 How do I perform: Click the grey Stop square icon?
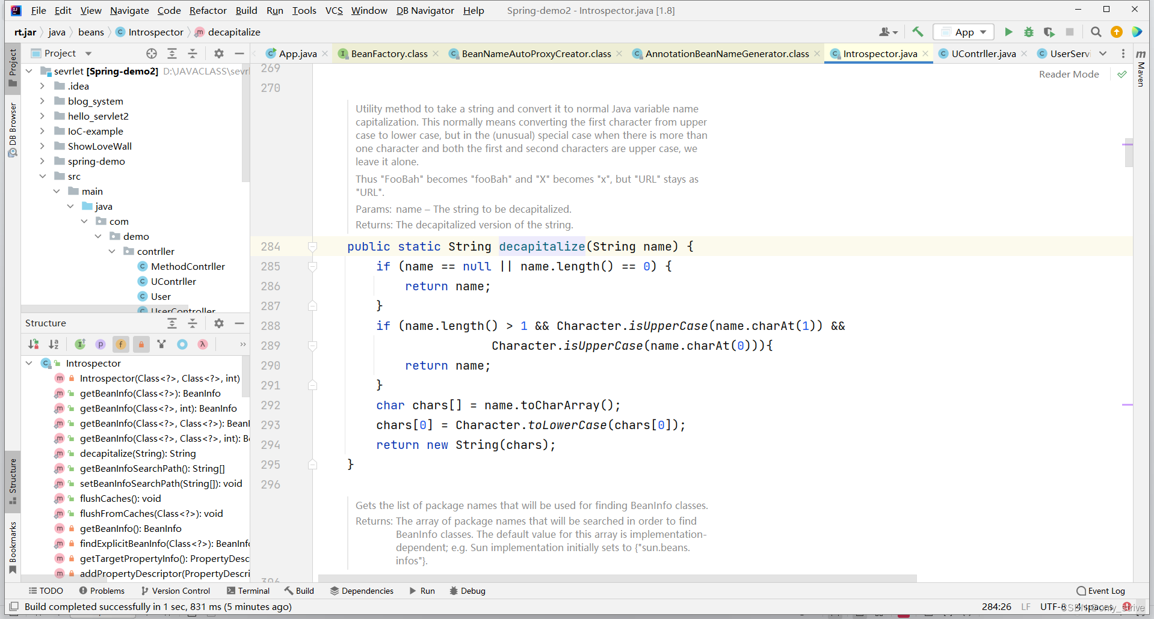tap(1070, 32)
